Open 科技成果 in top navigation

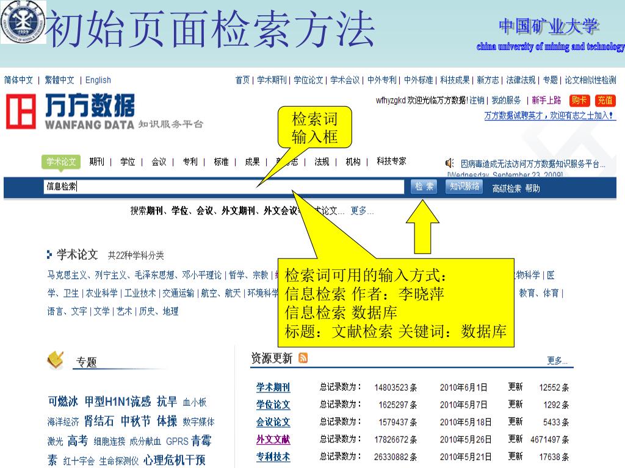[455, 80]
